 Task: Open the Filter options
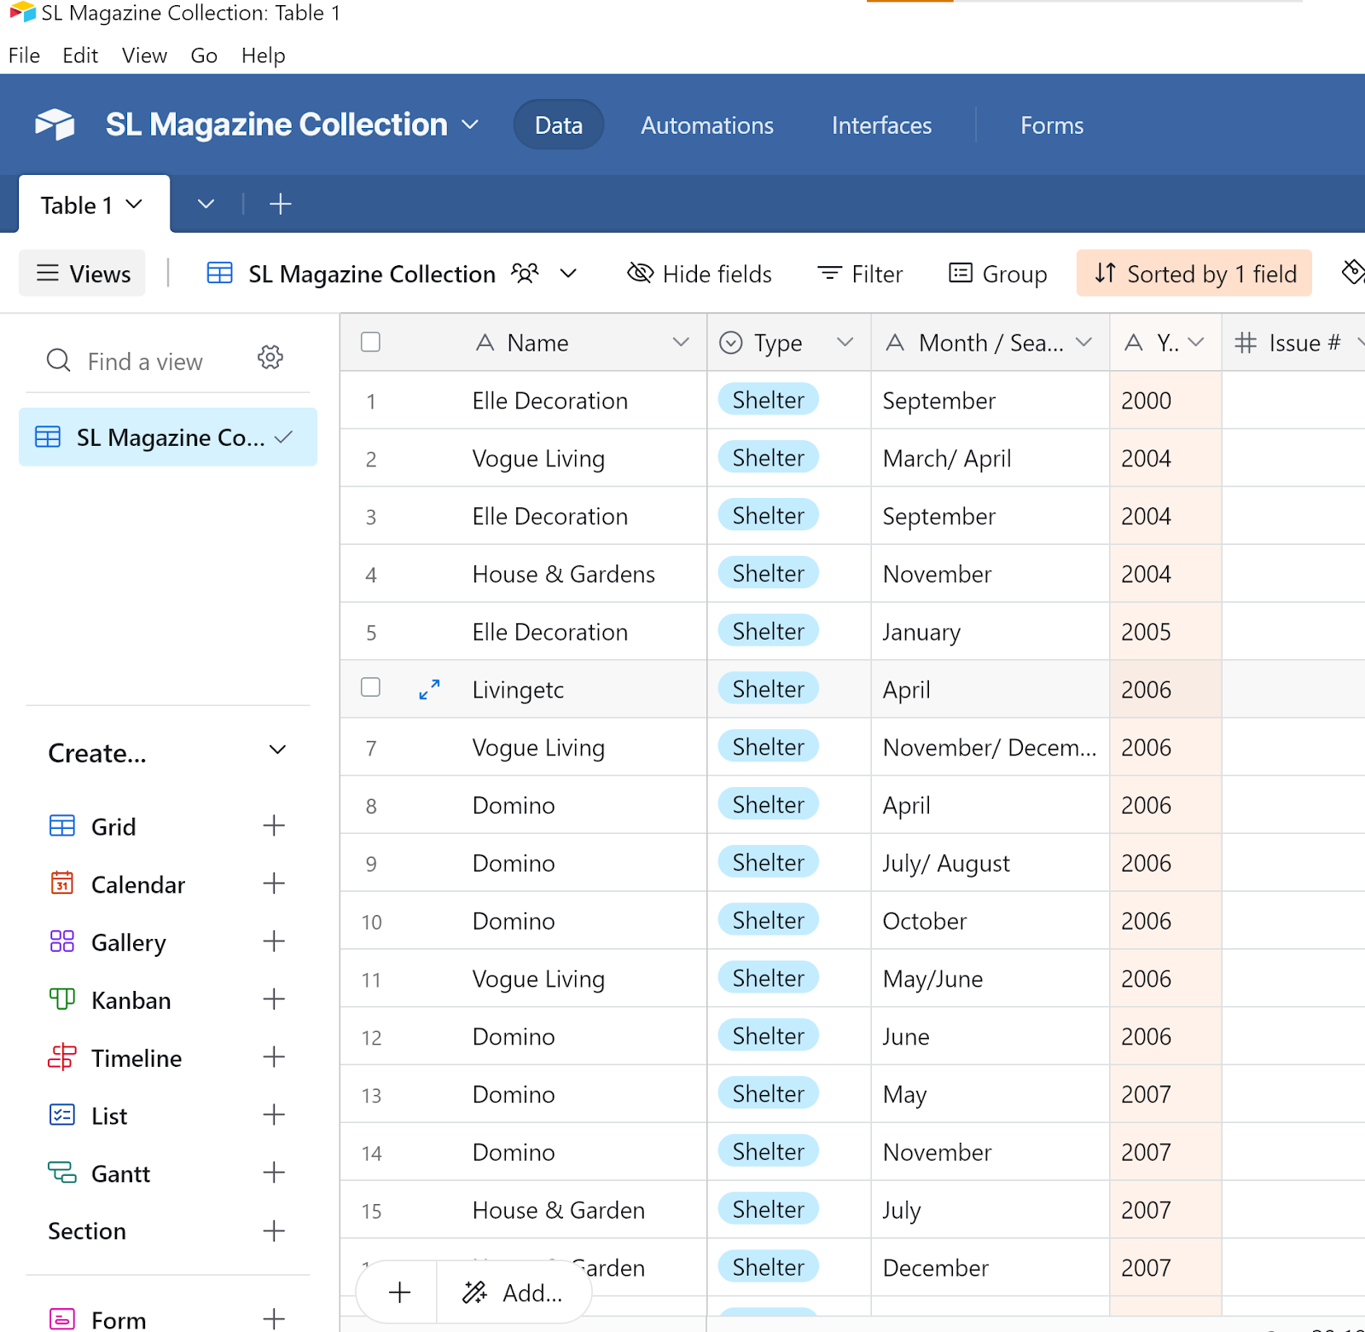[x=860, y=274]
